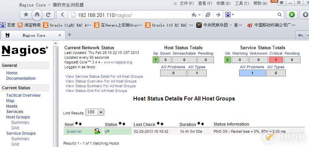Viewport: 309px width, 147px height.
Task: Add page to favorites star-plus icon
Action: (194, 15)
